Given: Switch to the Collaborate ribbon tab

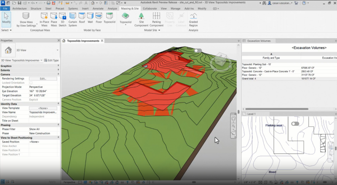Looking at the screenshot, I should coord(150,8).
